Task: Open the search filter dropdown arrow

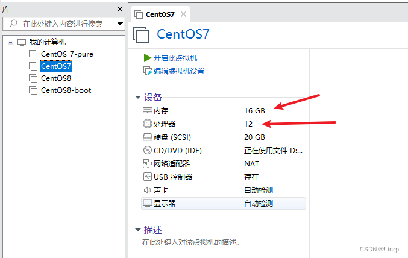Action: click(x=120, y=24)
